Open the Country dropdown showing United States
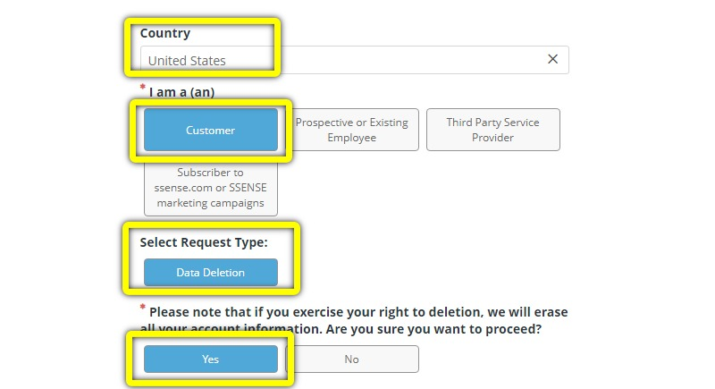The height and width of the screenshot is (389, 715). click(x=354, y=60)
